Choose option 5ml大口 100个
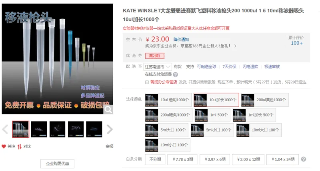Screen dimensions: 320x171 [x=167, y=130]
